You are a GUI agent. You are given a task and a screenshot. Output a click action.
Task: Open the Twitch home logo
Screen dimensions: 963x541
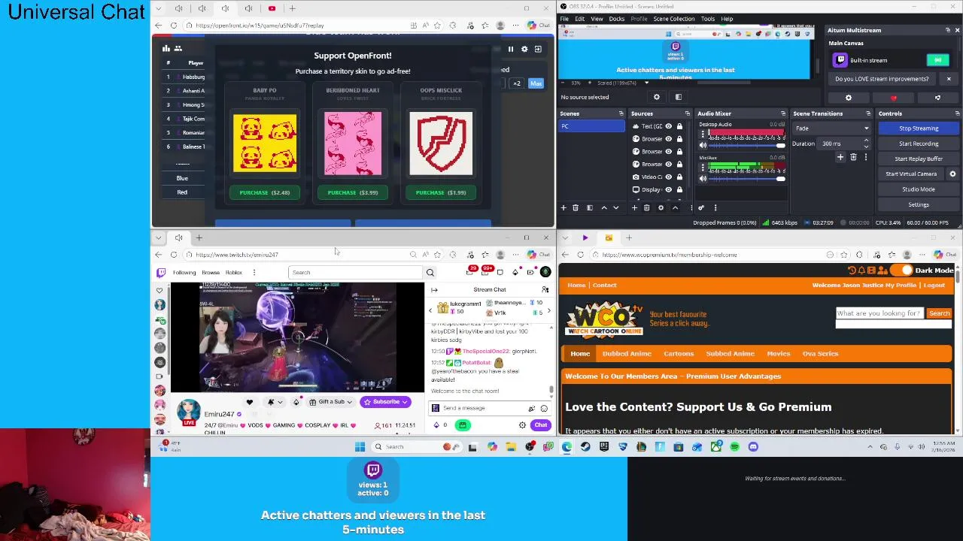pyautogui.click(x=160, y=273)
